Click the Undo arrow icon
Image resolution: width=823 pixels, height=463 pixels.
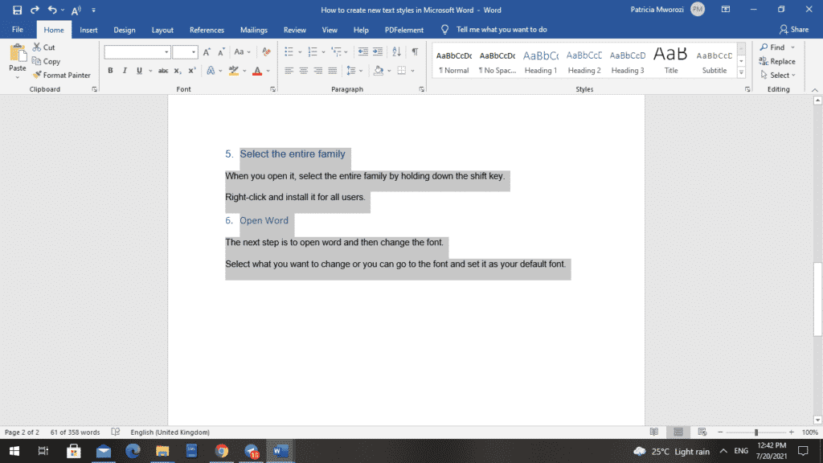click(x=52, y=10)
